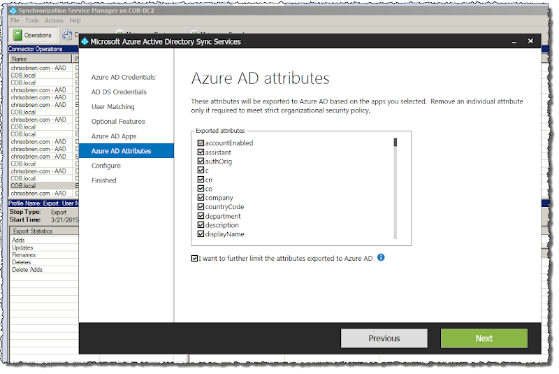
Task: Open the Tools menu
Action: [x=31, y=21]
